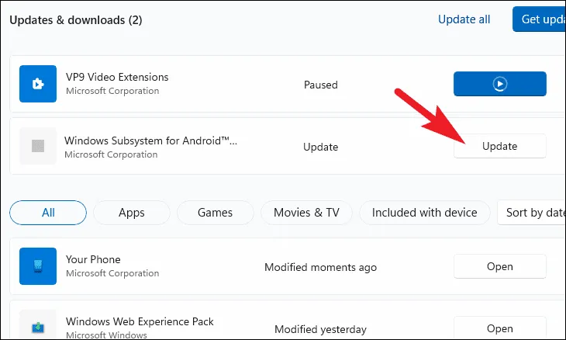The width and height of the screenshot is (566, 340).
Task: Click the Windows Web Experience Pack name
Action: click(140, 321)
